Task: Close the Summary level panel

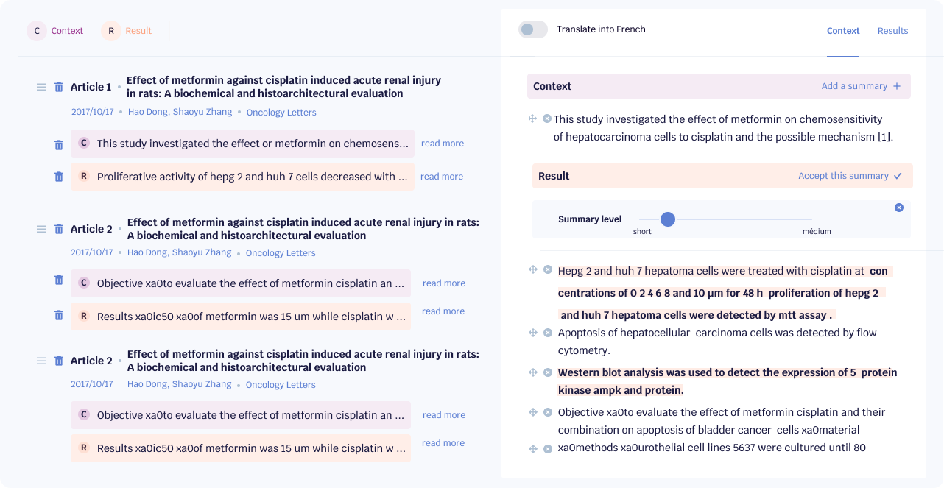Action: point(899,208)
